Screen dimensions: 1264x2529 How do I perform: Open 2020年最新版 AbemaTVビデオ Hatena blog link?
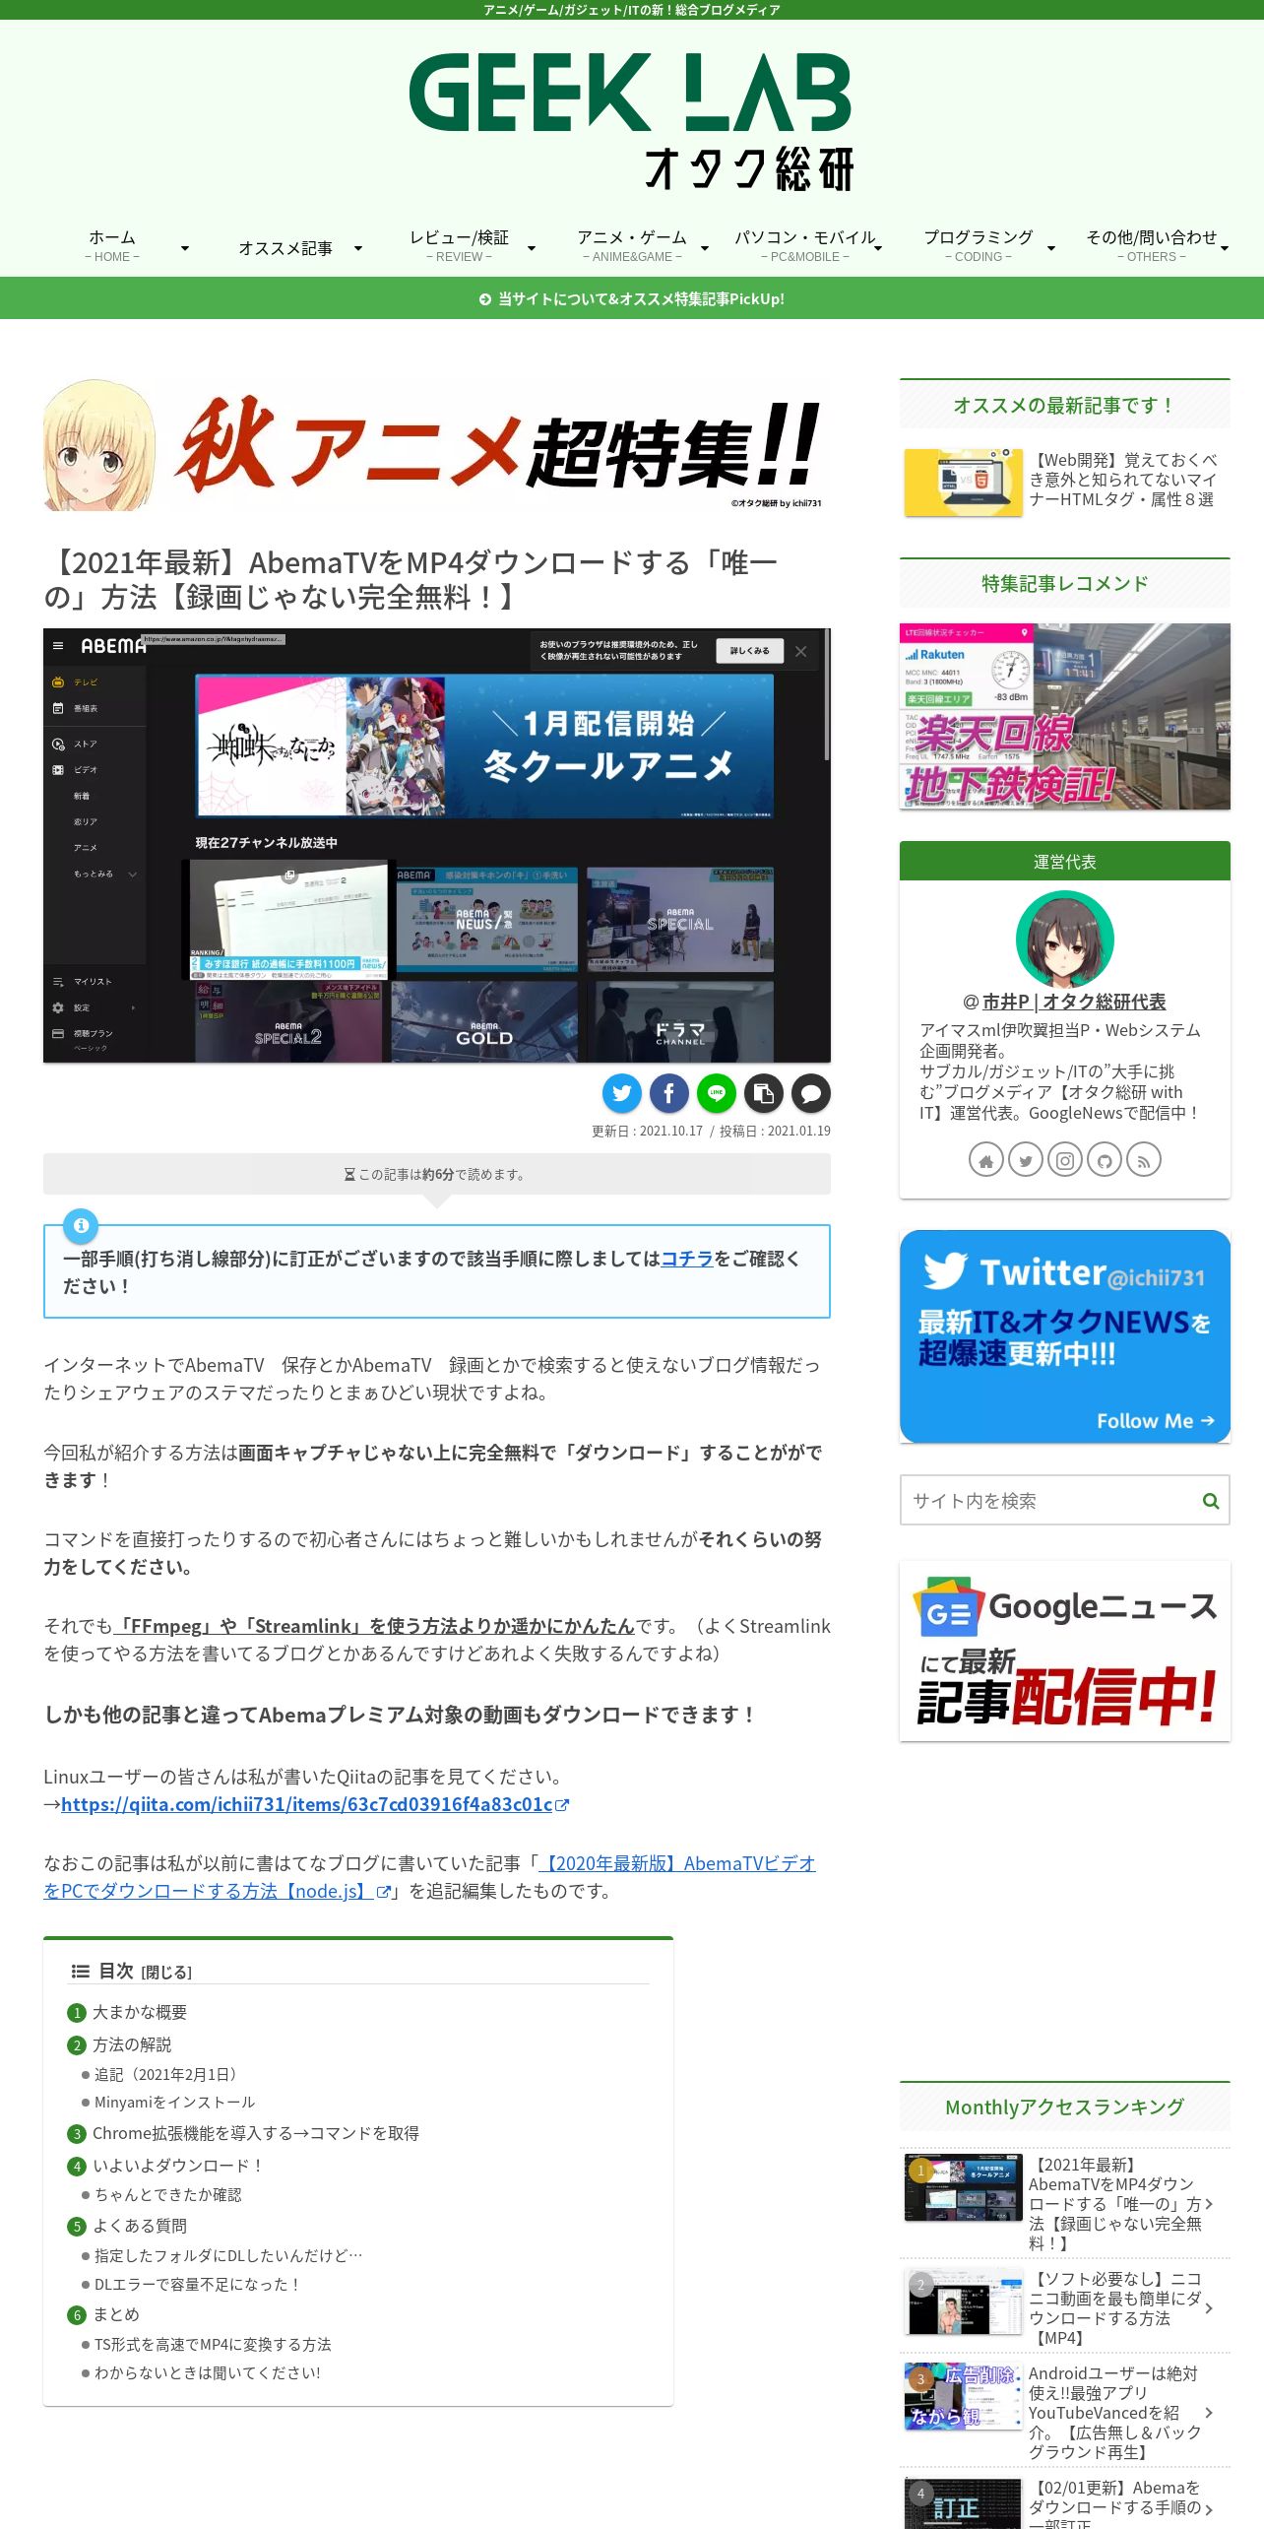click(429, 1877)
